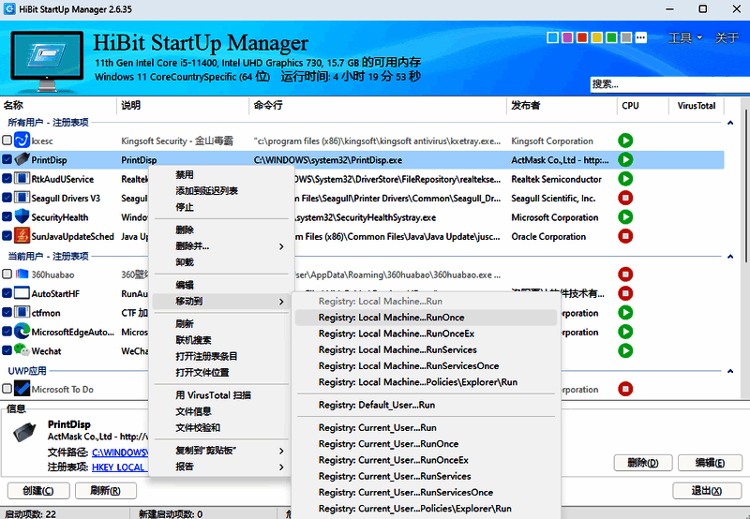This screenshot has width=750, height=519.
Task: Open the 工具 dropdown menu
Action: pos(685,37)
